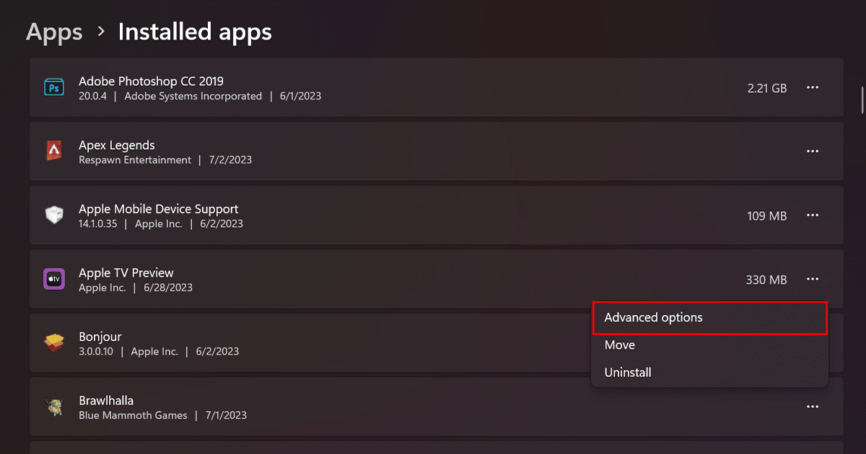Open more options for Adobe Photoshop

click(x=813, y=88)
